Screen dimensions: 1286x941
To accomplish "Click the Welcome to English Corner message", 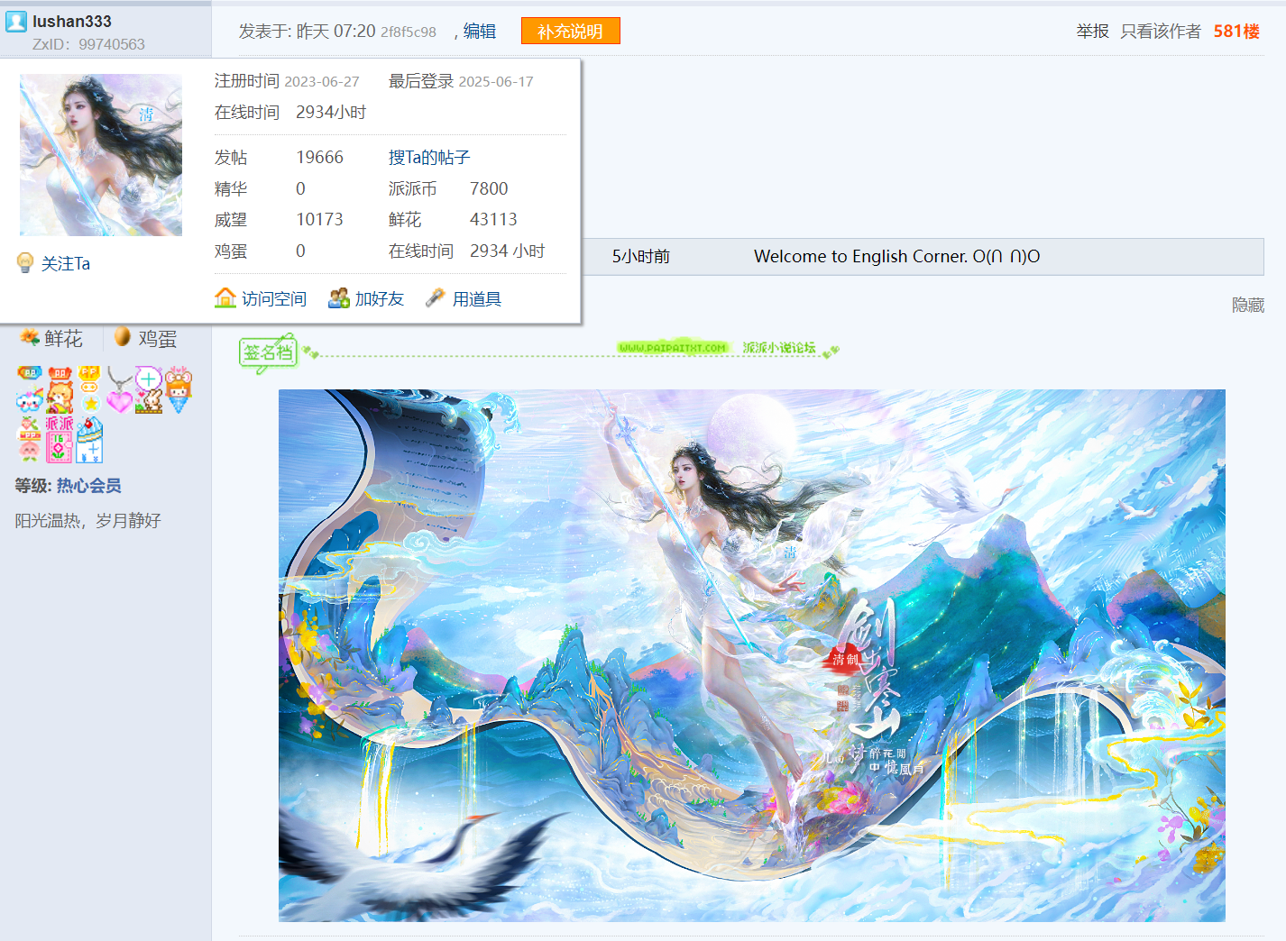I will coord(897,257).
